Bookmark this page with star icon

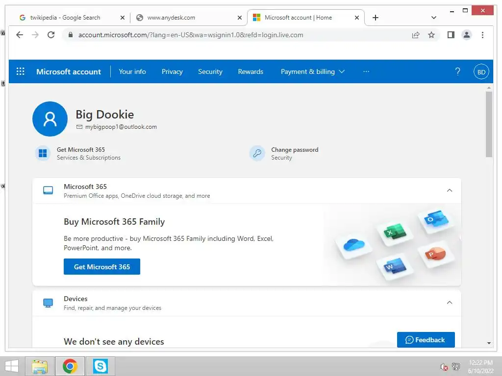[431, 35]
